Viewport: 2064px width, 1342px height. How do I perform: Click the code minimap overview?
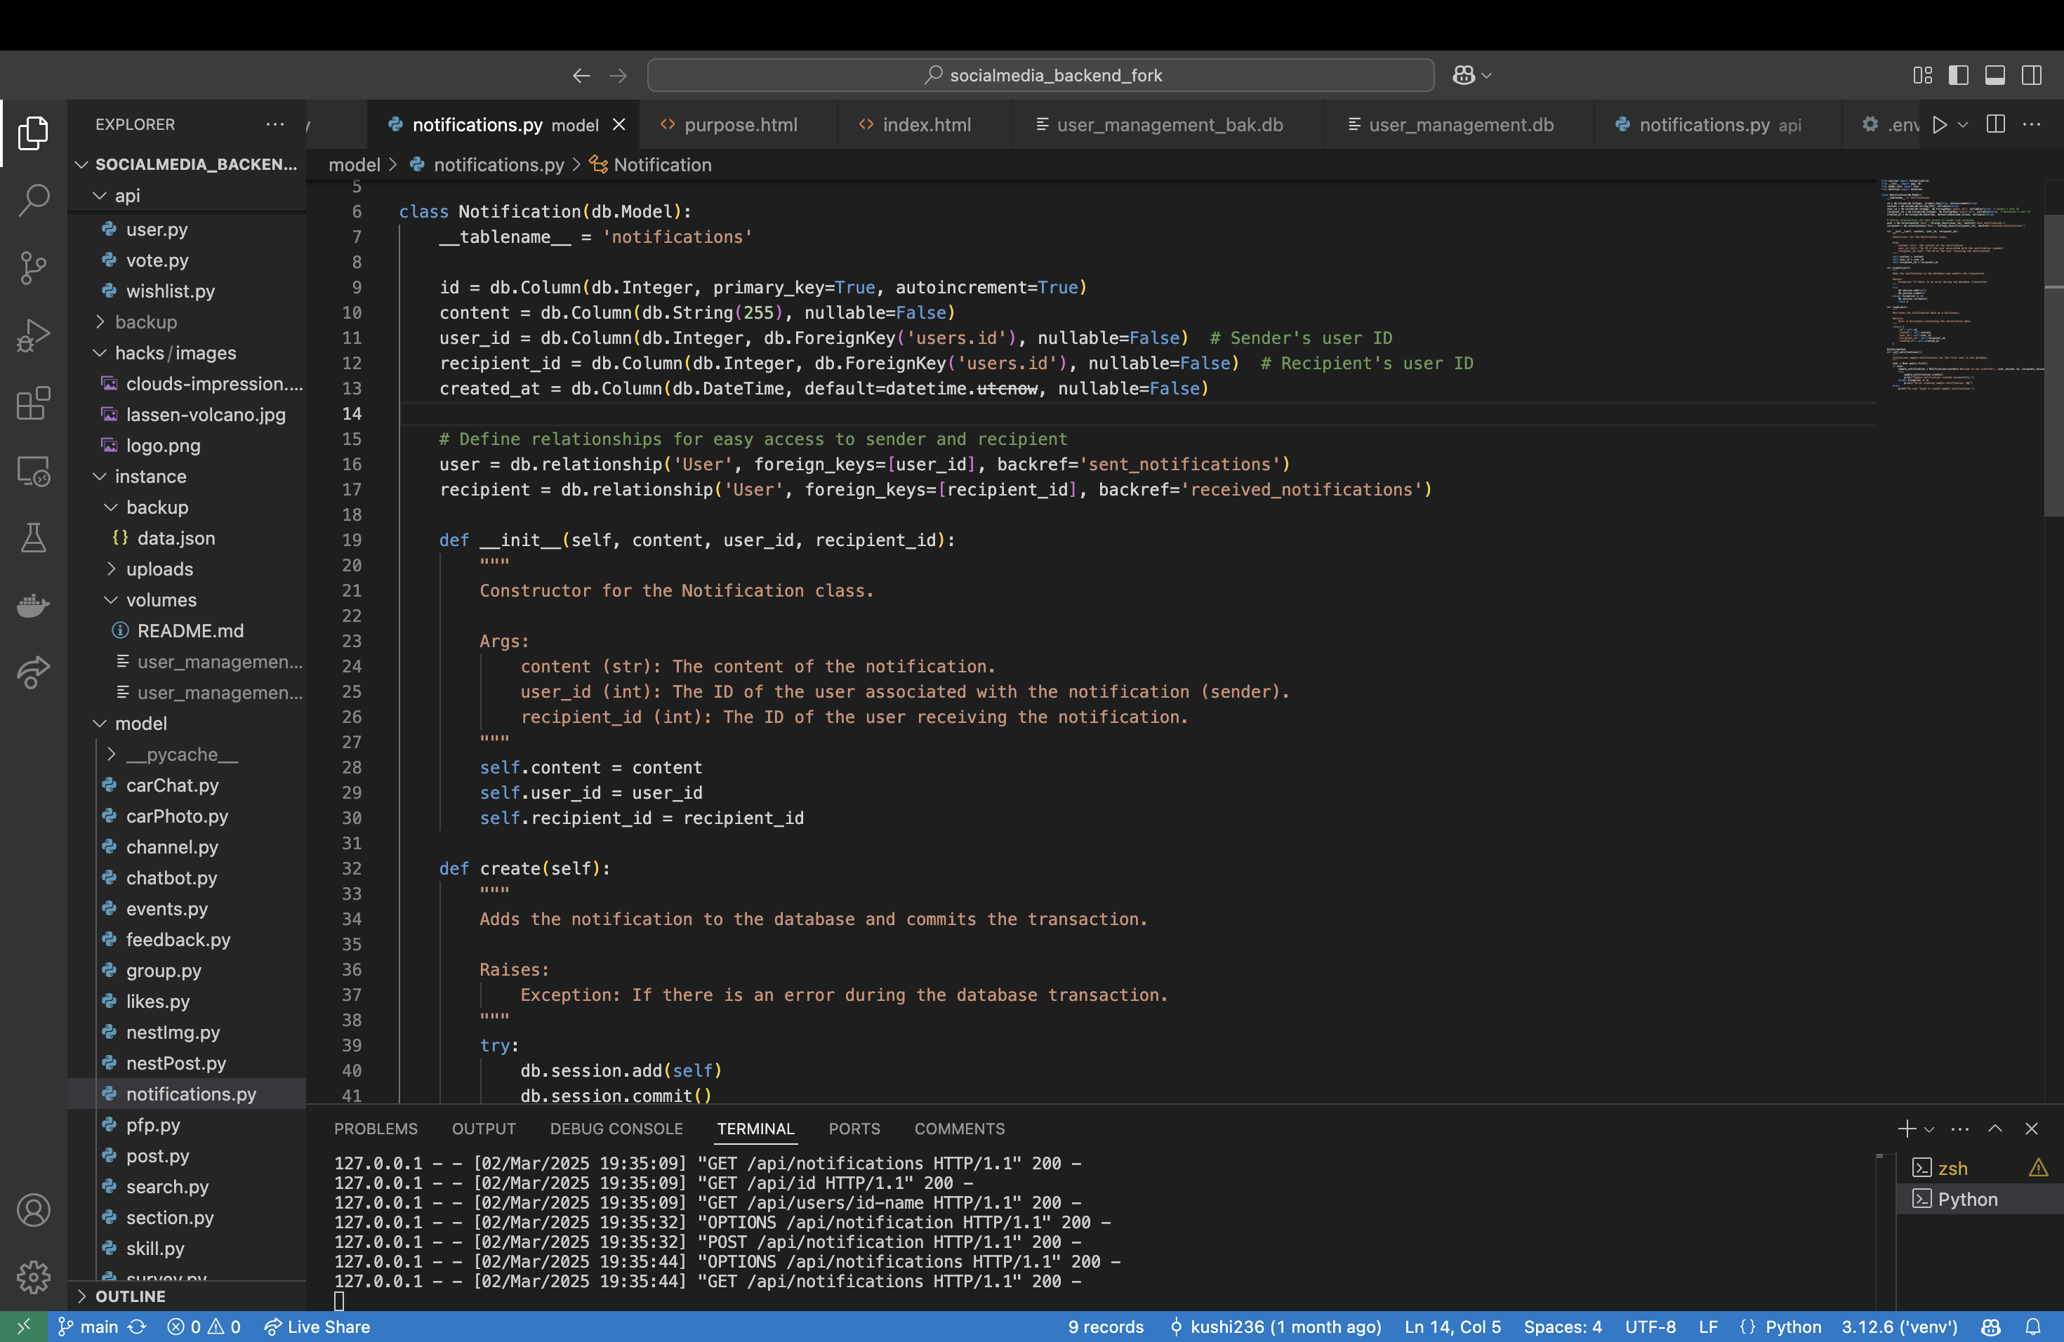pos(1962,286)
